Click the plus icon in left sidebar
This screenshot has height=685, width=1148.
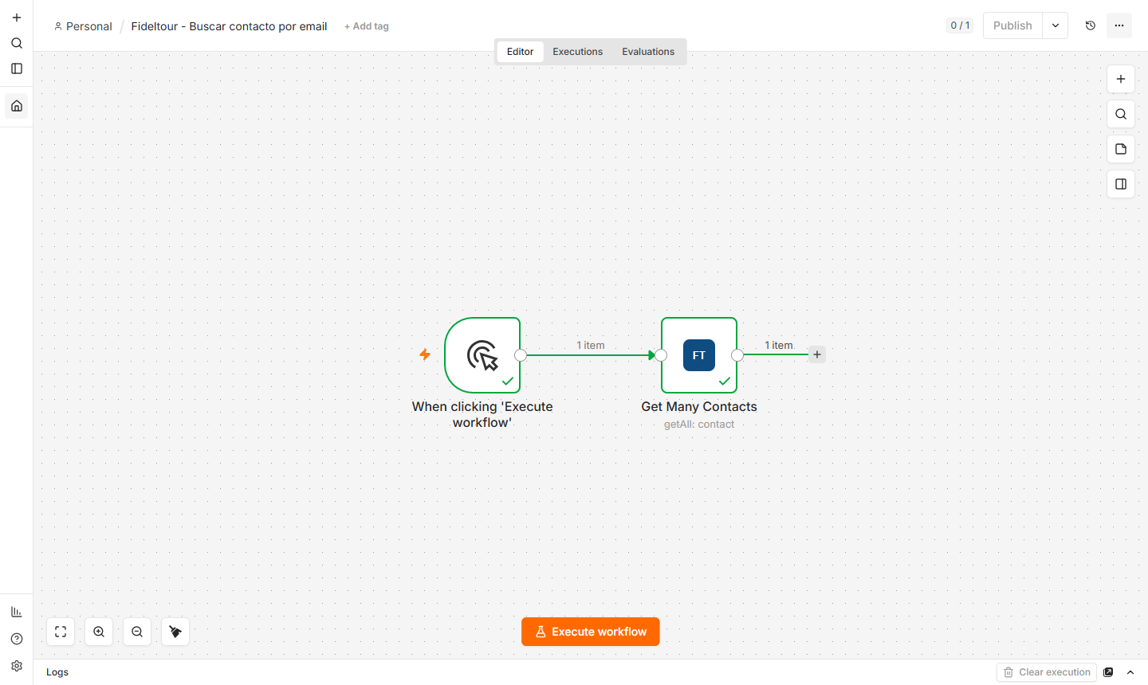coord(17,18)
